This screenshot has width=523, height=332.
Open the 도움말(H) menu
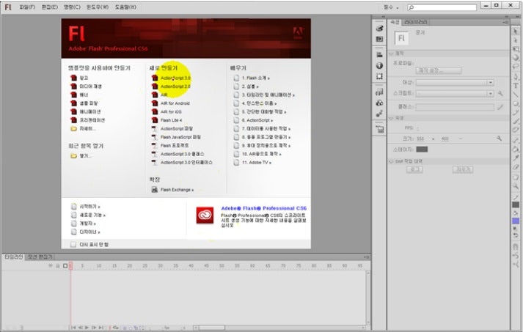[x=125, y=7]
